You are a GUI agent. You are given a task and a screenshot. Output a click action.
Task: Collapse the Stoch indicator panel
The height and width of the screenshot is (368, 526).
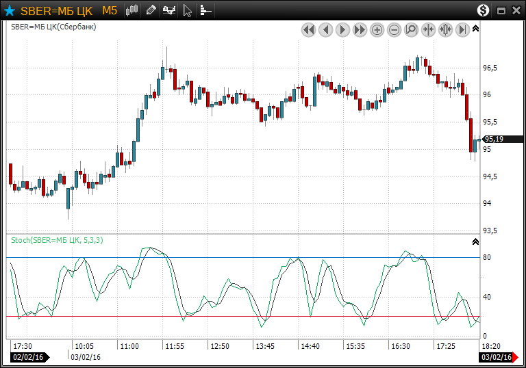(x=476, y=241)
